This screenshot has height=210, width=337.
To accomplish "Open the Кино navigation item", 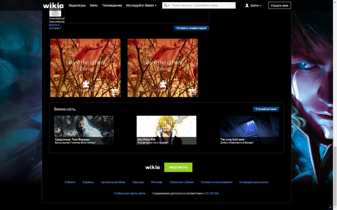I will point(94,5).
